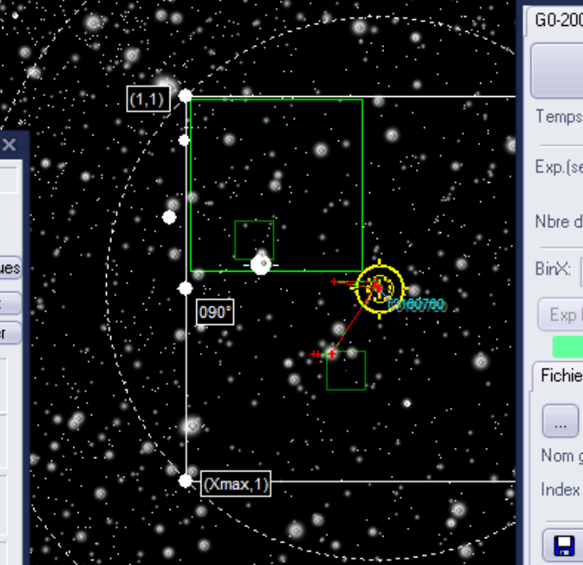Click the lower small green square below target

(x=346, y=370)
